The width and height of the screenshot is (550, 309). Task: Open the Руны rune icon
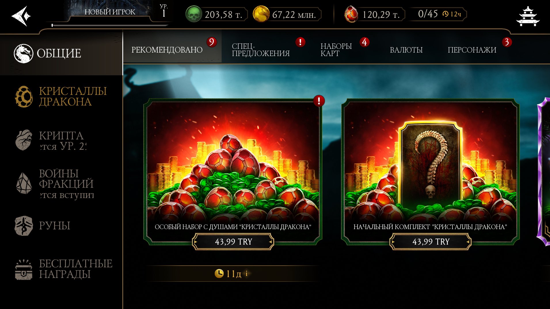click(24, 226)
